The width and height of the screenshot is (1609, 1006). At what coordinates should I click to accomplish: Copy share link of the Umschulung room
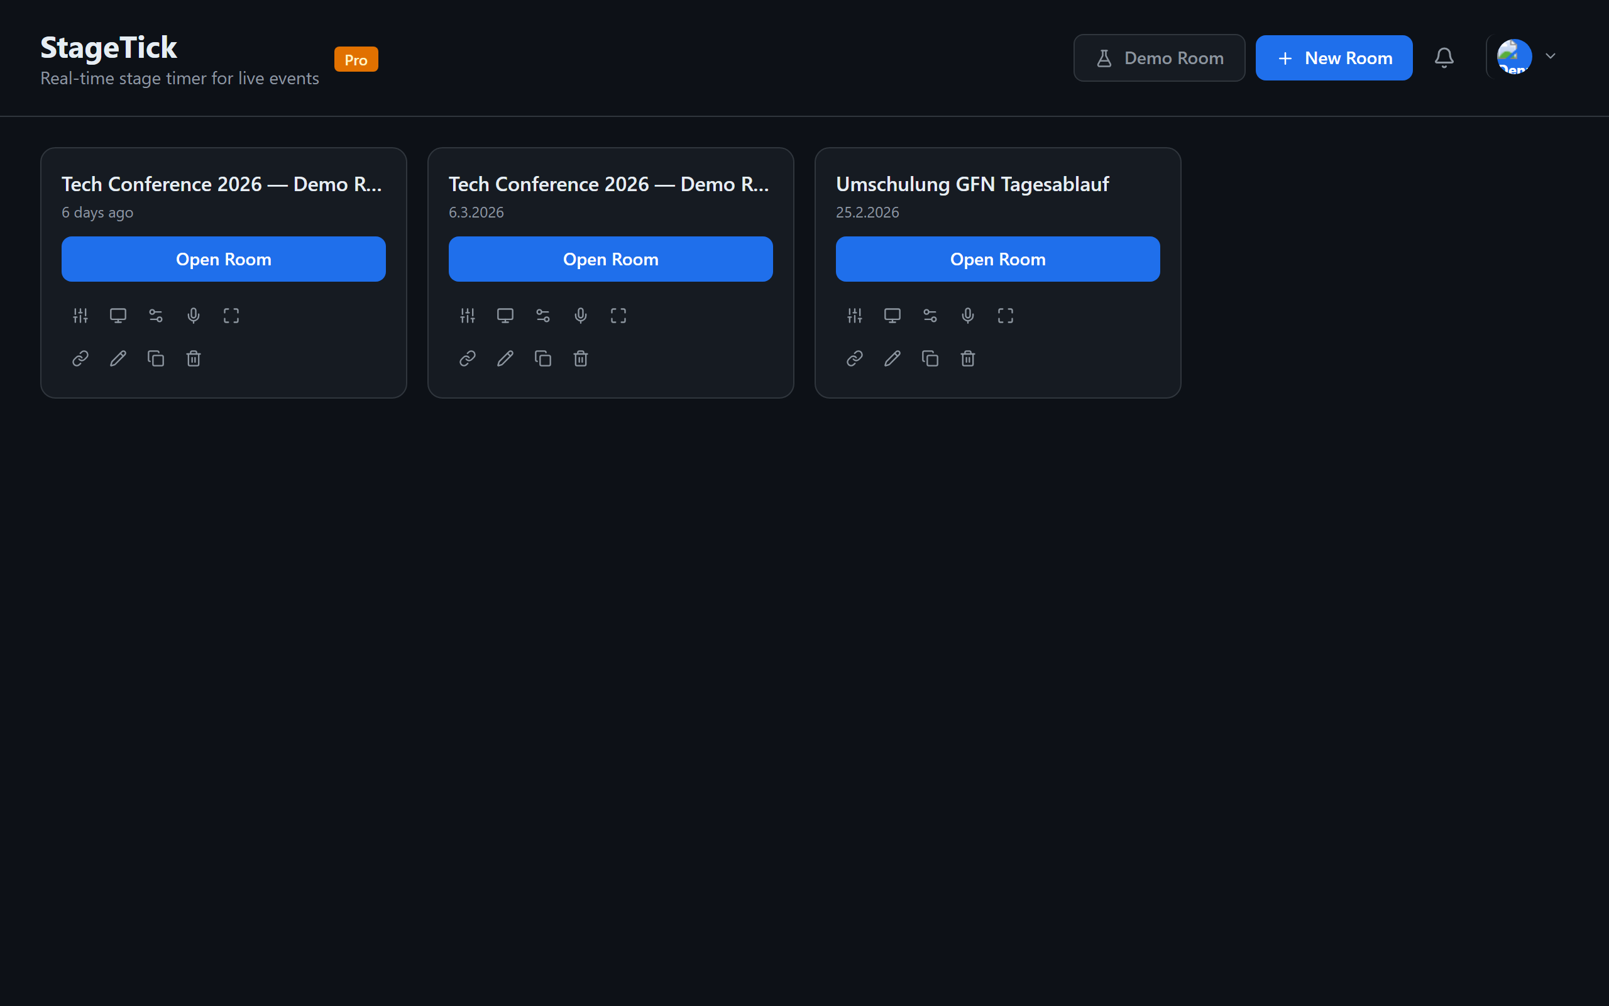point(854,358)
